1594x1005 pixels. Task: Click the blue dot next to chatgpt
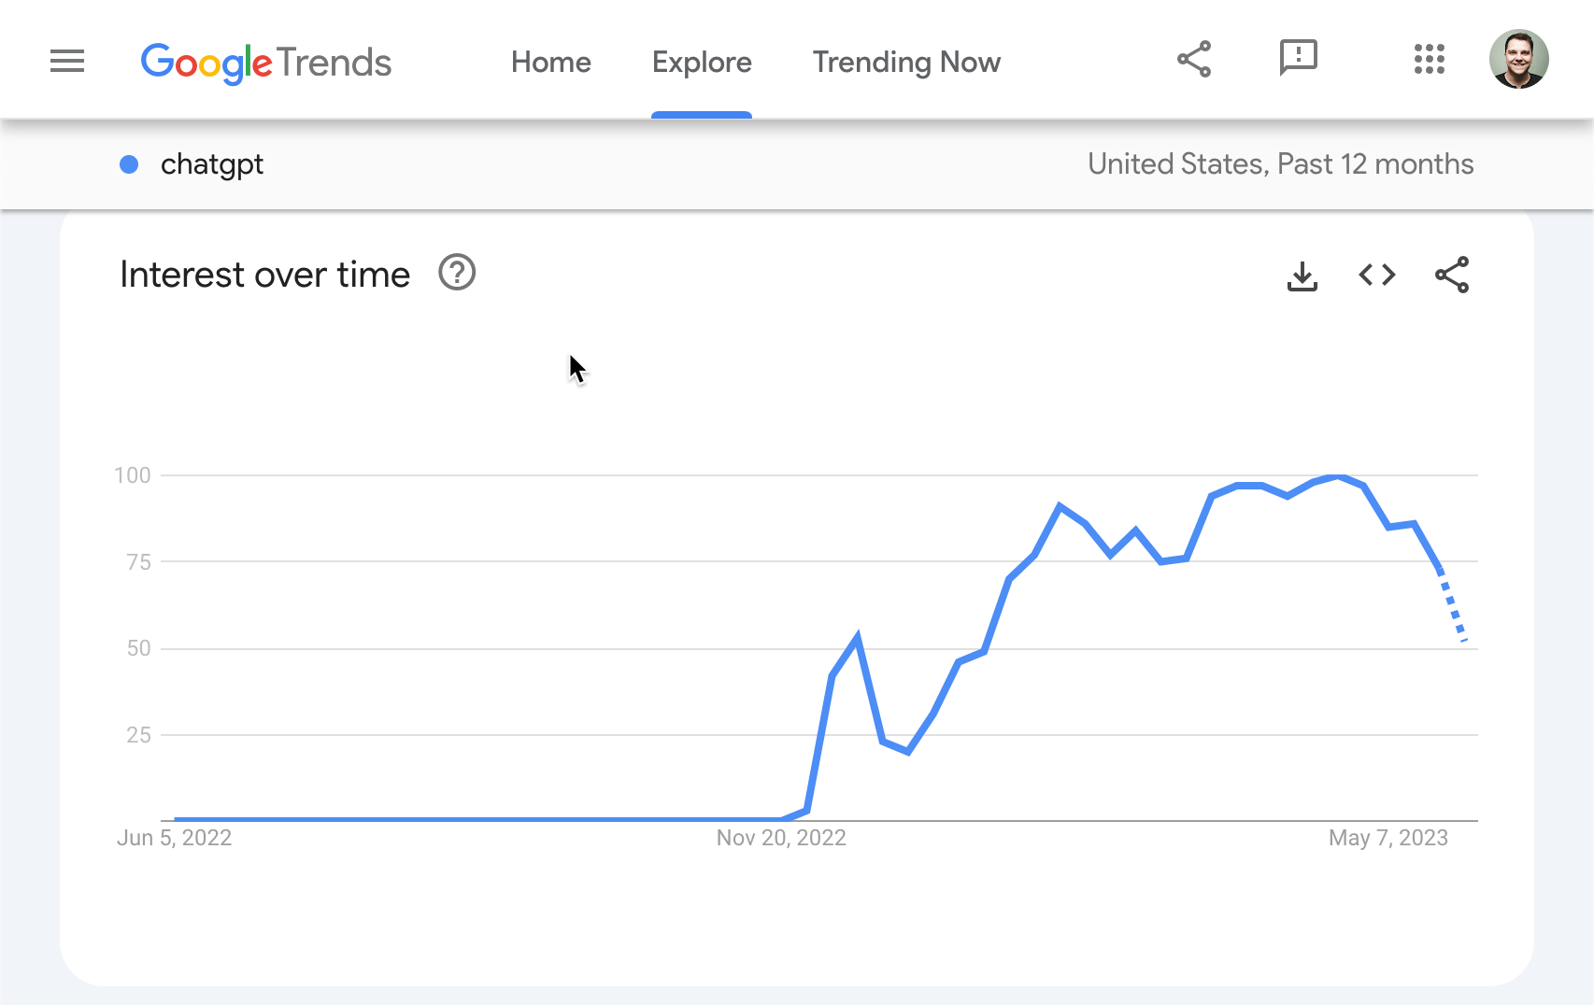(x=129, y=164)
